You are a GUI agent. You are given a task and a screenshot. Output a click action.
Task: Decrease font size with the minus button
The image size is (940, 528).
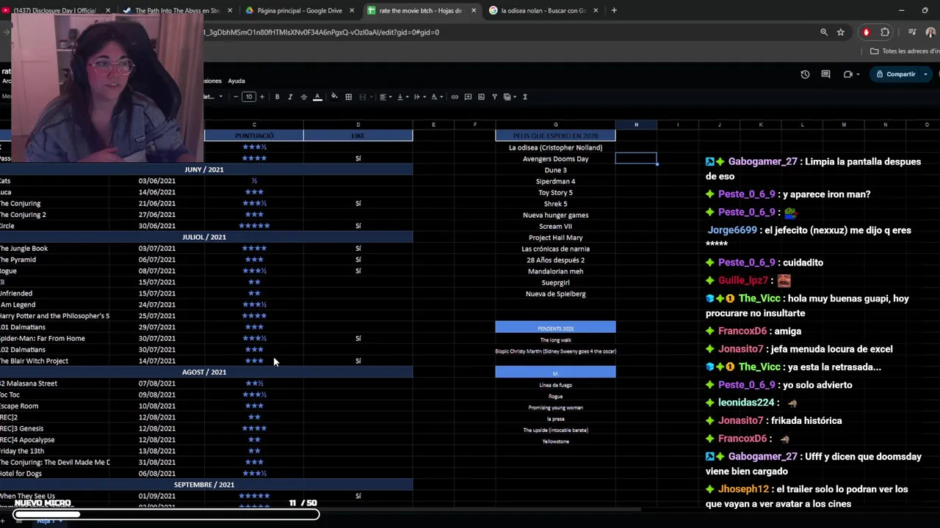[x=236, y=97]
